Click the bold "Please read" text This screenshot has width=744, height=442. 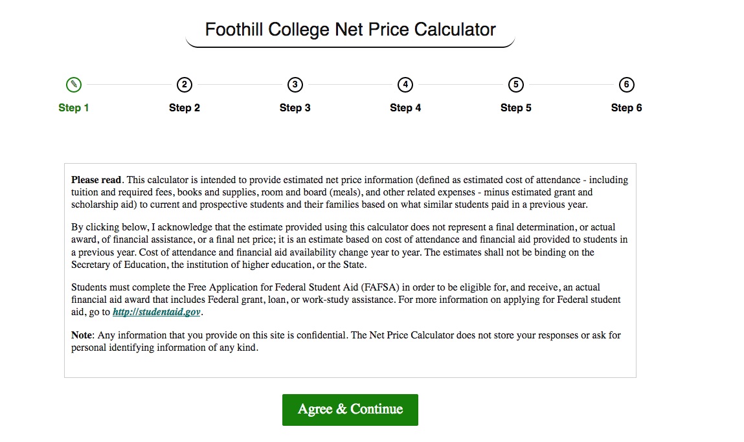(x=96, y=180)
